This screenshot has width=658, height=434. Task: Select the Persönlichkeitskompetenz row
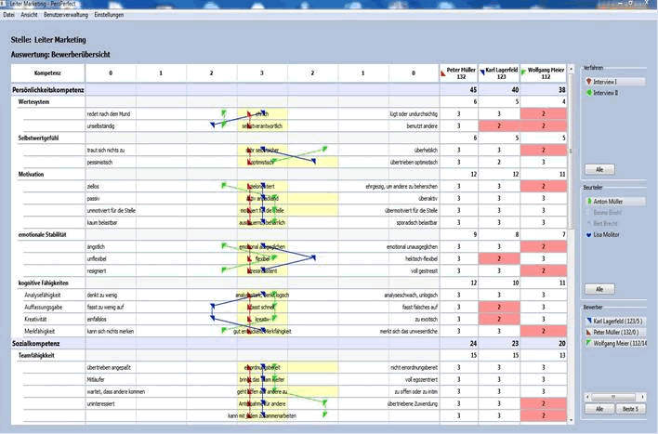289,90
